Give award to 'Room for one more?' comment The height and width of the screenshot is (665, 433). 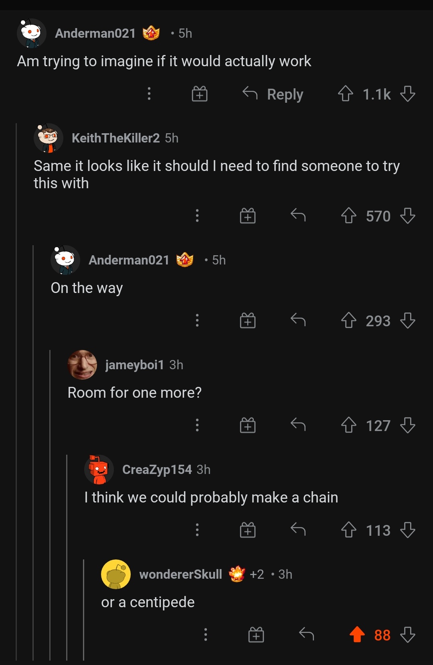[x=248, y=425]
